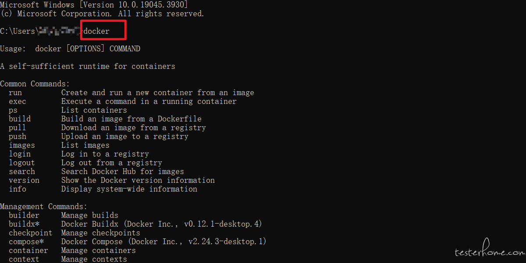526x263 pixels.
Task: Click the 'buildx*' management command
Action: (24, 224)
